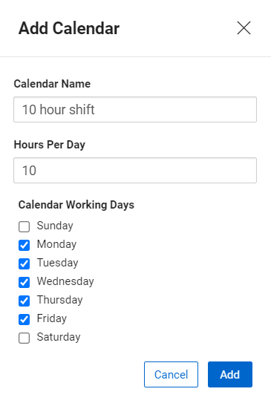Uncheck the Monday checkbox
This screenshot has width=271, height=406.
click(x=24, y=245)
